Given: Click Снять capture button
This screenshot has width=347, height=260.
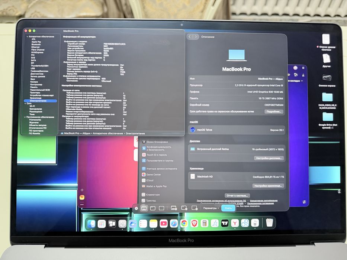Looking at the screenshot, I should pos(228,208).
